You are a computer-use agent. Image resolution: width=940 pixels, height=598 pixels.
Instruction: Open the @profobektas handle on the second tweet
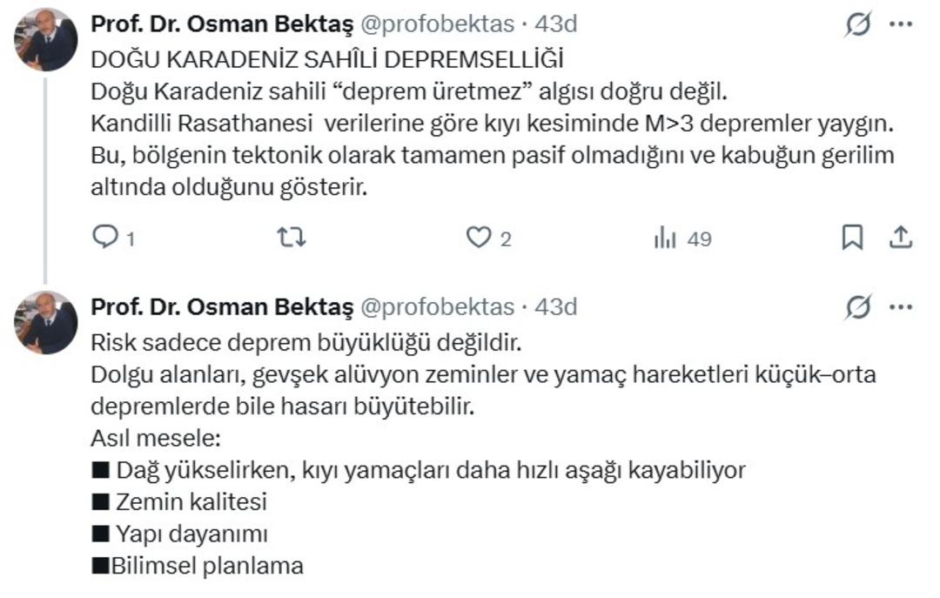(437, 306)
